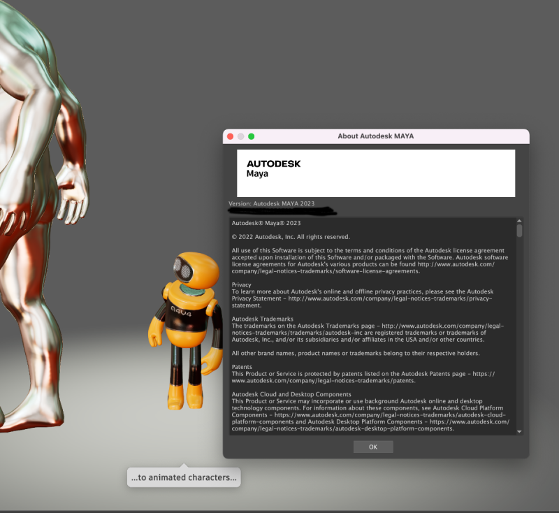The width and height of the screenshot is (559, 513).
Task: Click the OK button in About dialog
Action: (x=373, y=447)
